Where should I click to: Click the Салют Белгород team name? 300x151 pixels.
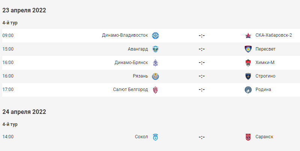(131, 90)
